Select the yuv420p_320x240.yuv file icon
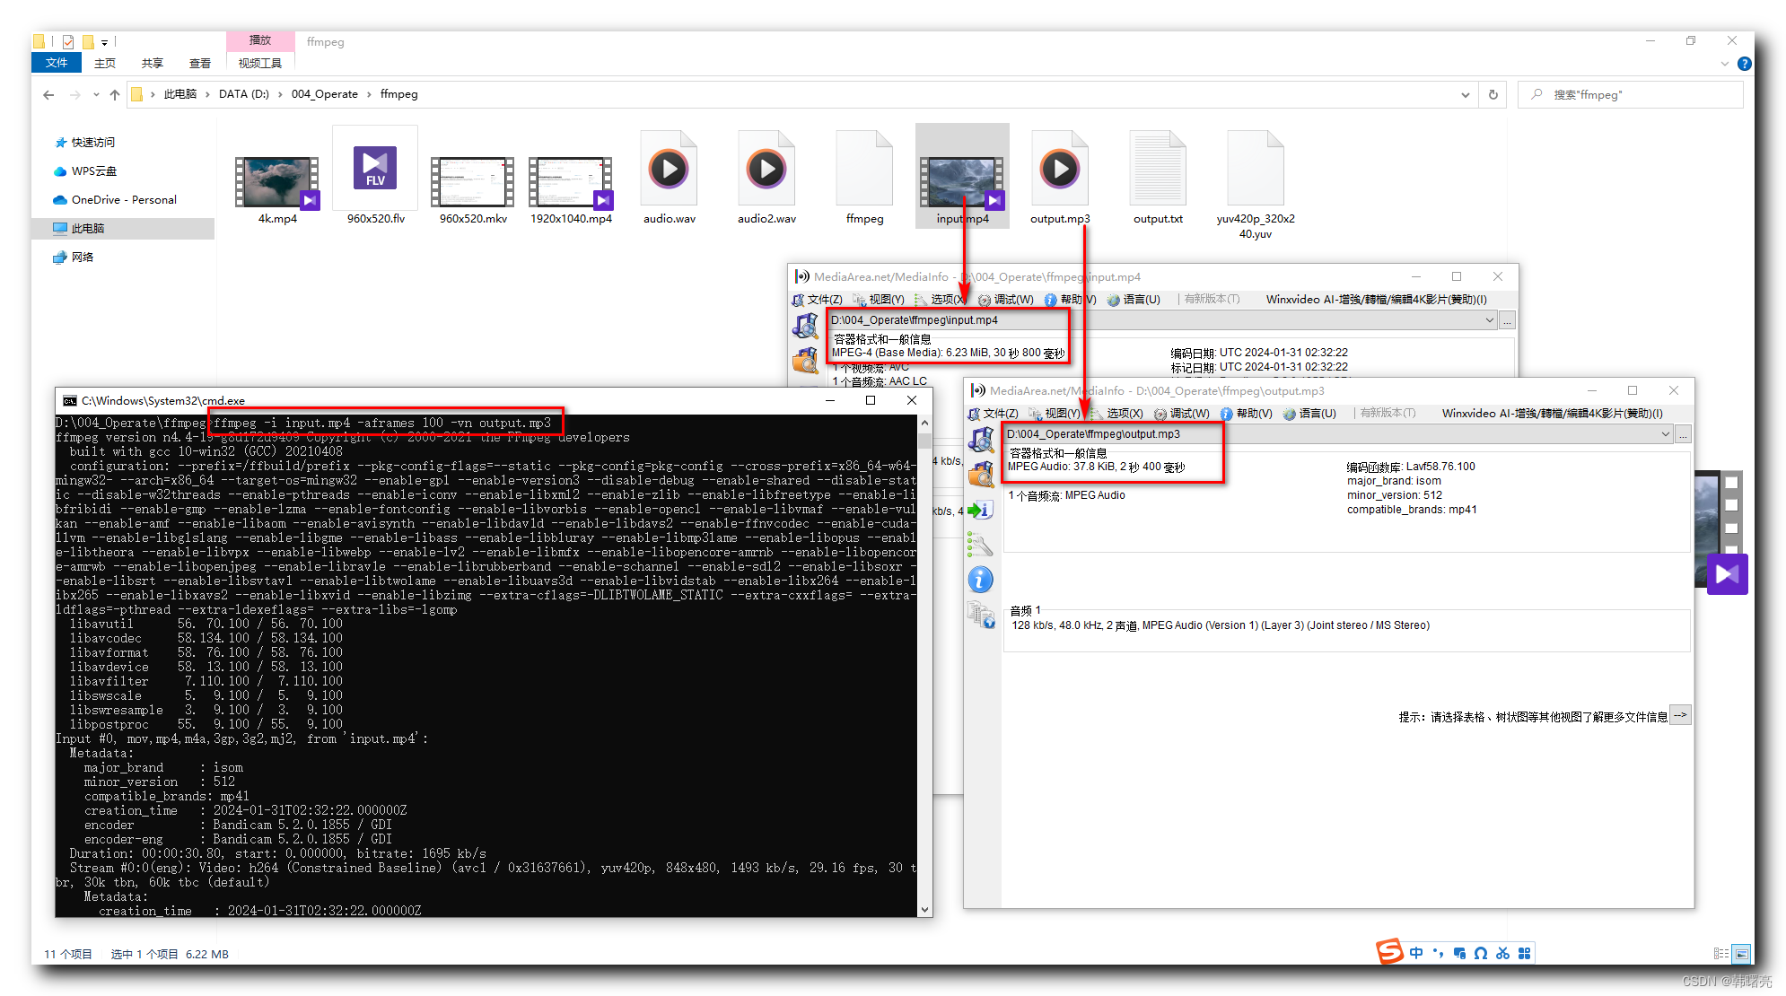This screenshot has width=1786, height=996. [1256, 169]
